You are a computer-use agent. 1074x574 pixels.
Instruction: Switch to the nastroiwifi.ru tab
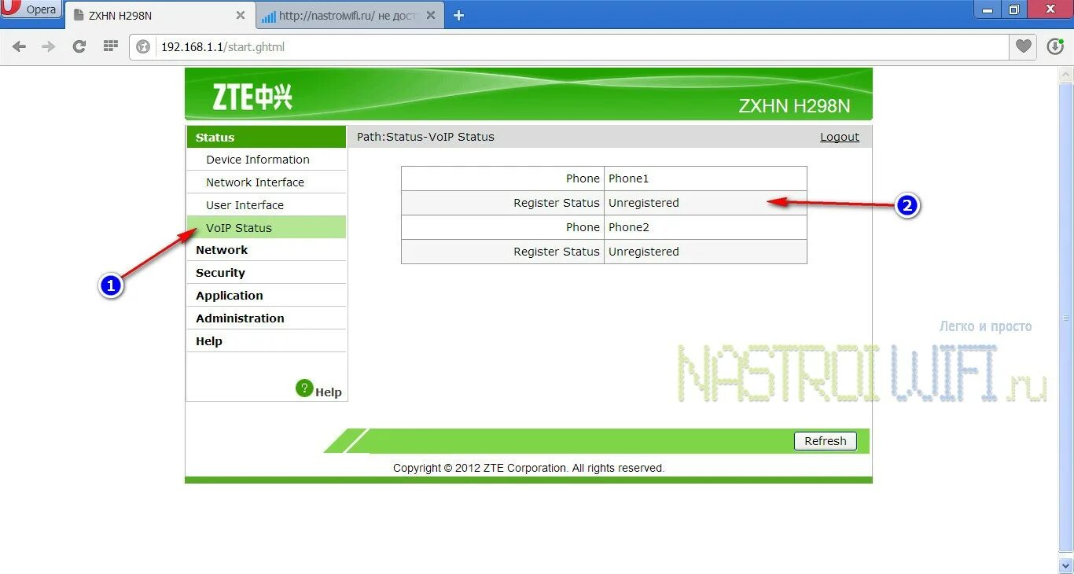[350, 16]
